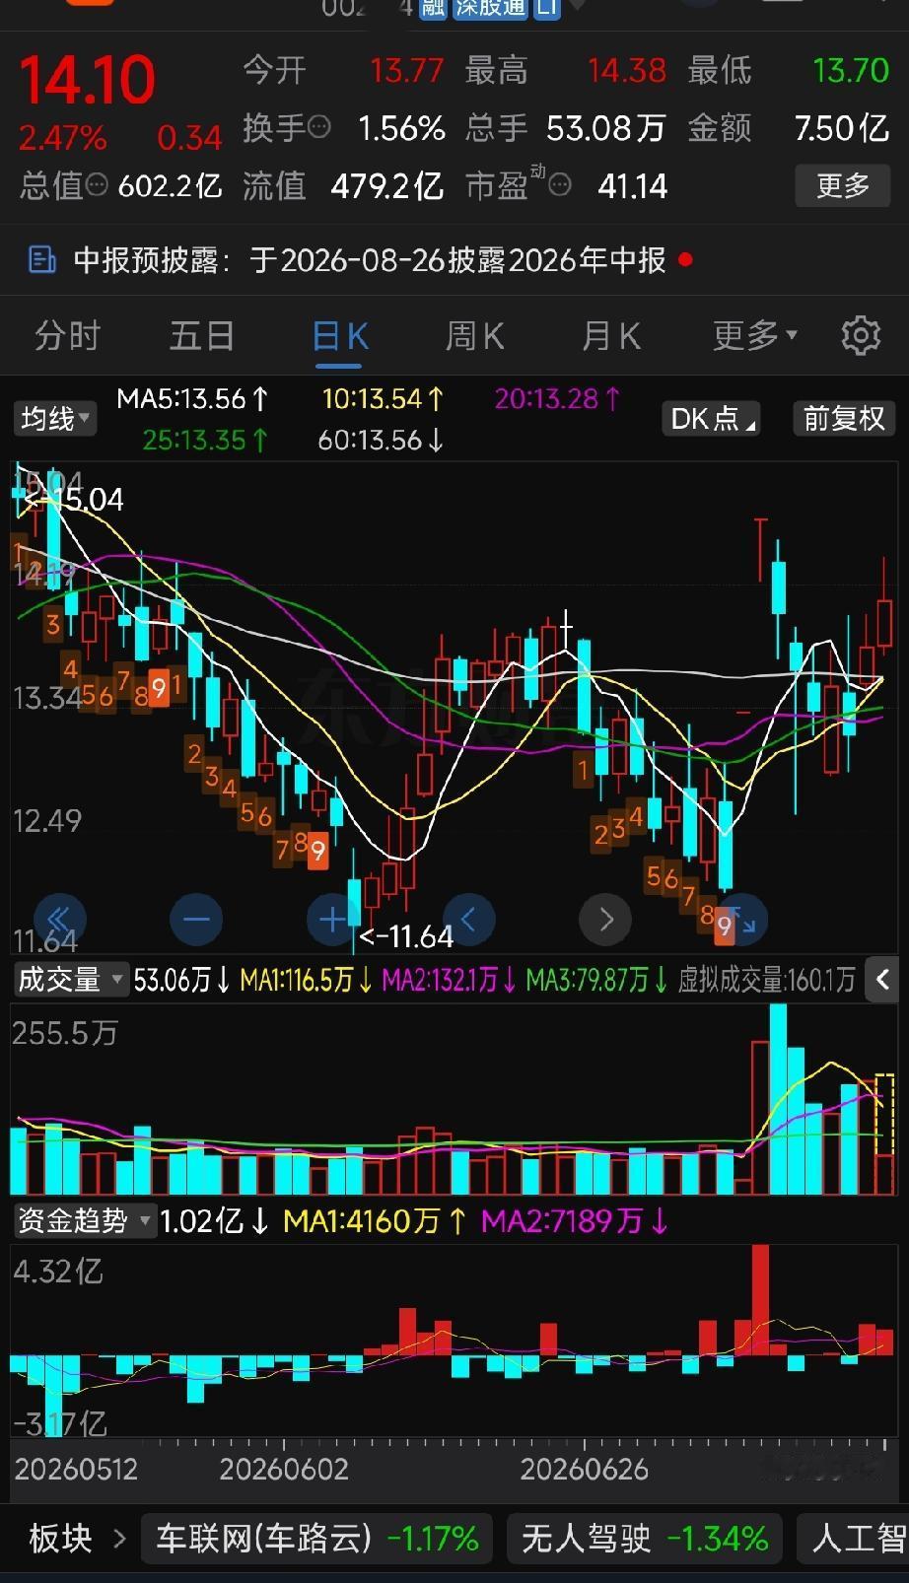This screenshot has width=909, height=1583.
Task: Tap the 金额 7.50亿 value
Action: (842, 128)
